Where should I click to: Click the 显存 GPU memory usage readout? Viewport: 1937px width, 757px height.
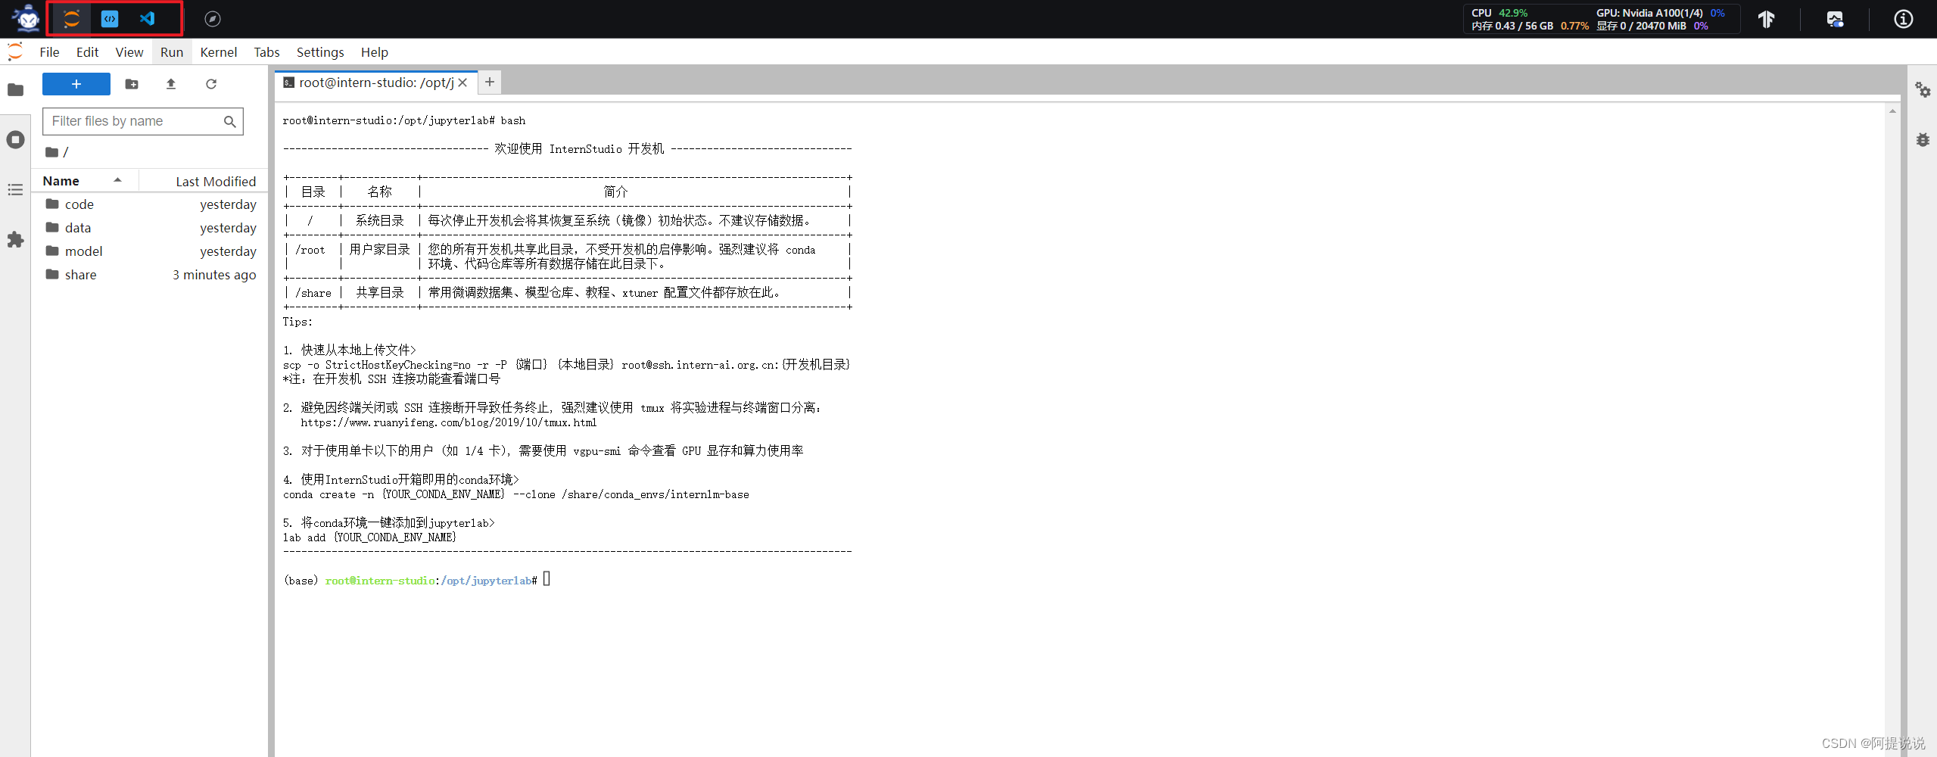pyautogui.click(x=1652, y=26)
